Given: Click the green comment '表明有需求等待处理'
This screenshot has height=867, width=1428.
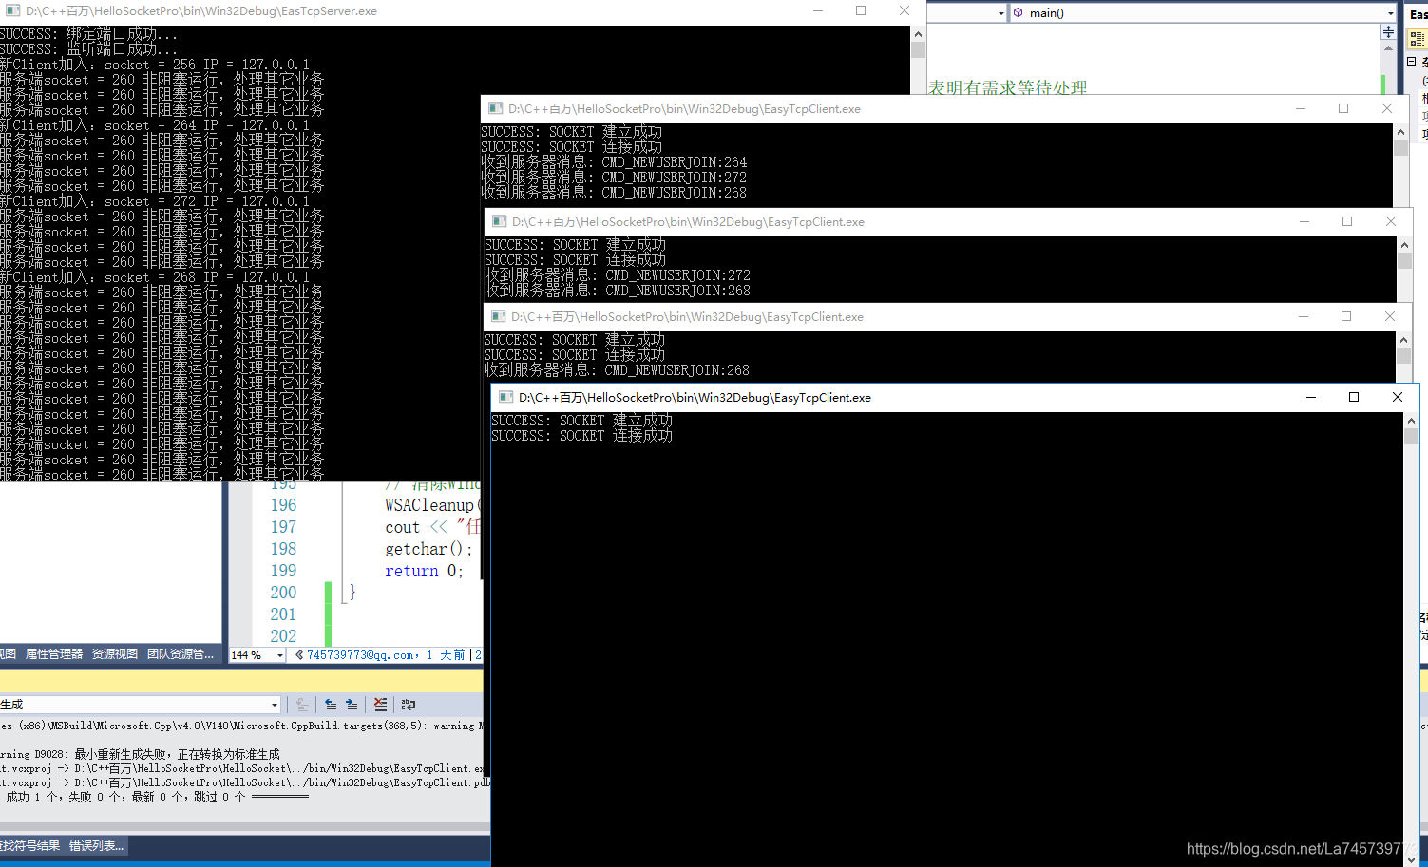Looking at the screenshot, I should (1007, 87).
